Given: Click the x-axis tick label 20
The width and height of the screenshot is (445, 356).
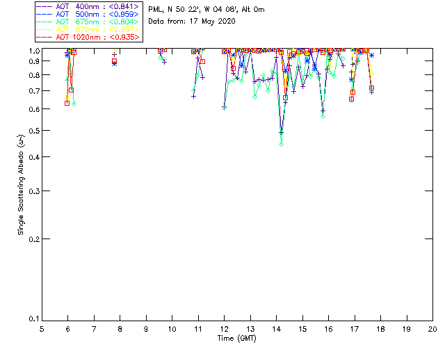Looking at the screenshot, I should 432,328.
